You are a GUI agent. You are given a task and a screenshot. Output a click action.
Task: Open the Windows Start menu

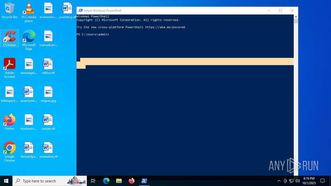click(x=6, y=181)
